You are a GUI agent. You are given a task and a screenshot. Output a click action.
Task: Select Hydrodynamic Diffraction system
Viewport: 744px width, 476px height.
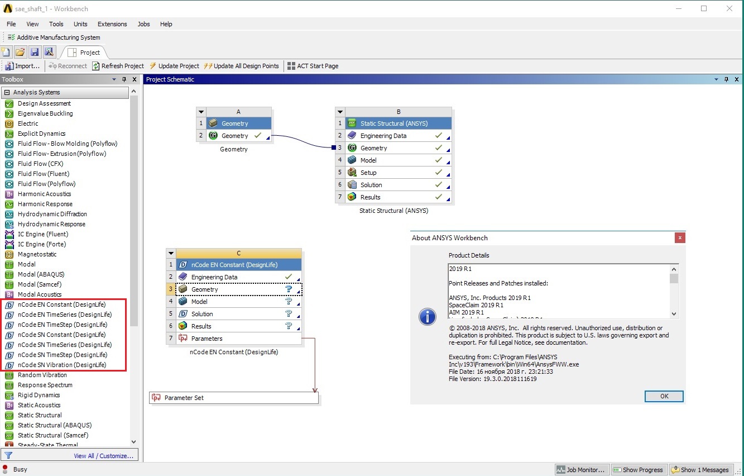tap(52, 214)
